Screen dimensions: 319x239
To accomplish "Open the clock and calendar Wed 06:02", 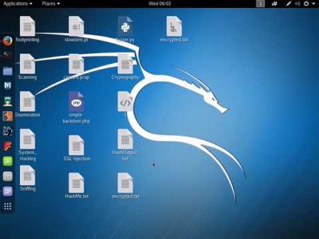I will [159, 3].
